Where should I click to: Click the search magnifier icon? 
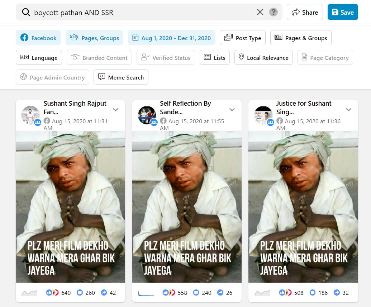click(26, 13)
